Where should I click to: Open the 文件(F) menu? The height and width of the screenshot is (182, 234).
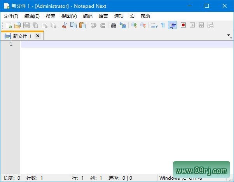click(x=11, y=16)
